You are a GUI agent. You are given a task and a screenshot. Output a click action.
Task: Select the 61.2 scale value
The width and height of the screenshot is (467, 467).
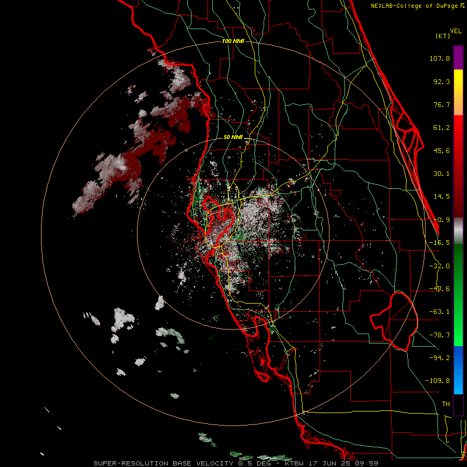click(442, 128)
